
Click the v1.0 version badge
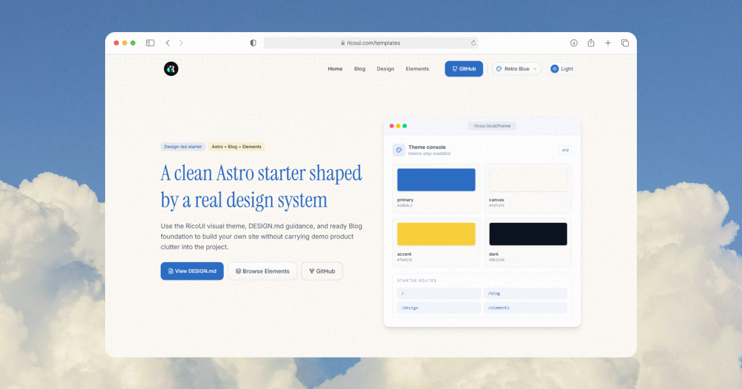[565, 150]
